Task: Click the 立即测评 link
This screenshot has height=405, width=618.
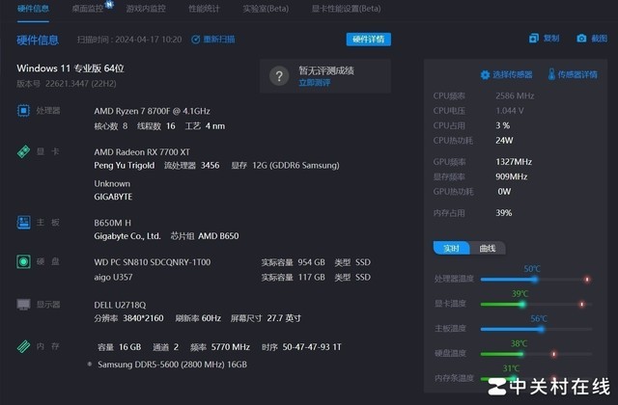Action: click(x=314, y=84)
